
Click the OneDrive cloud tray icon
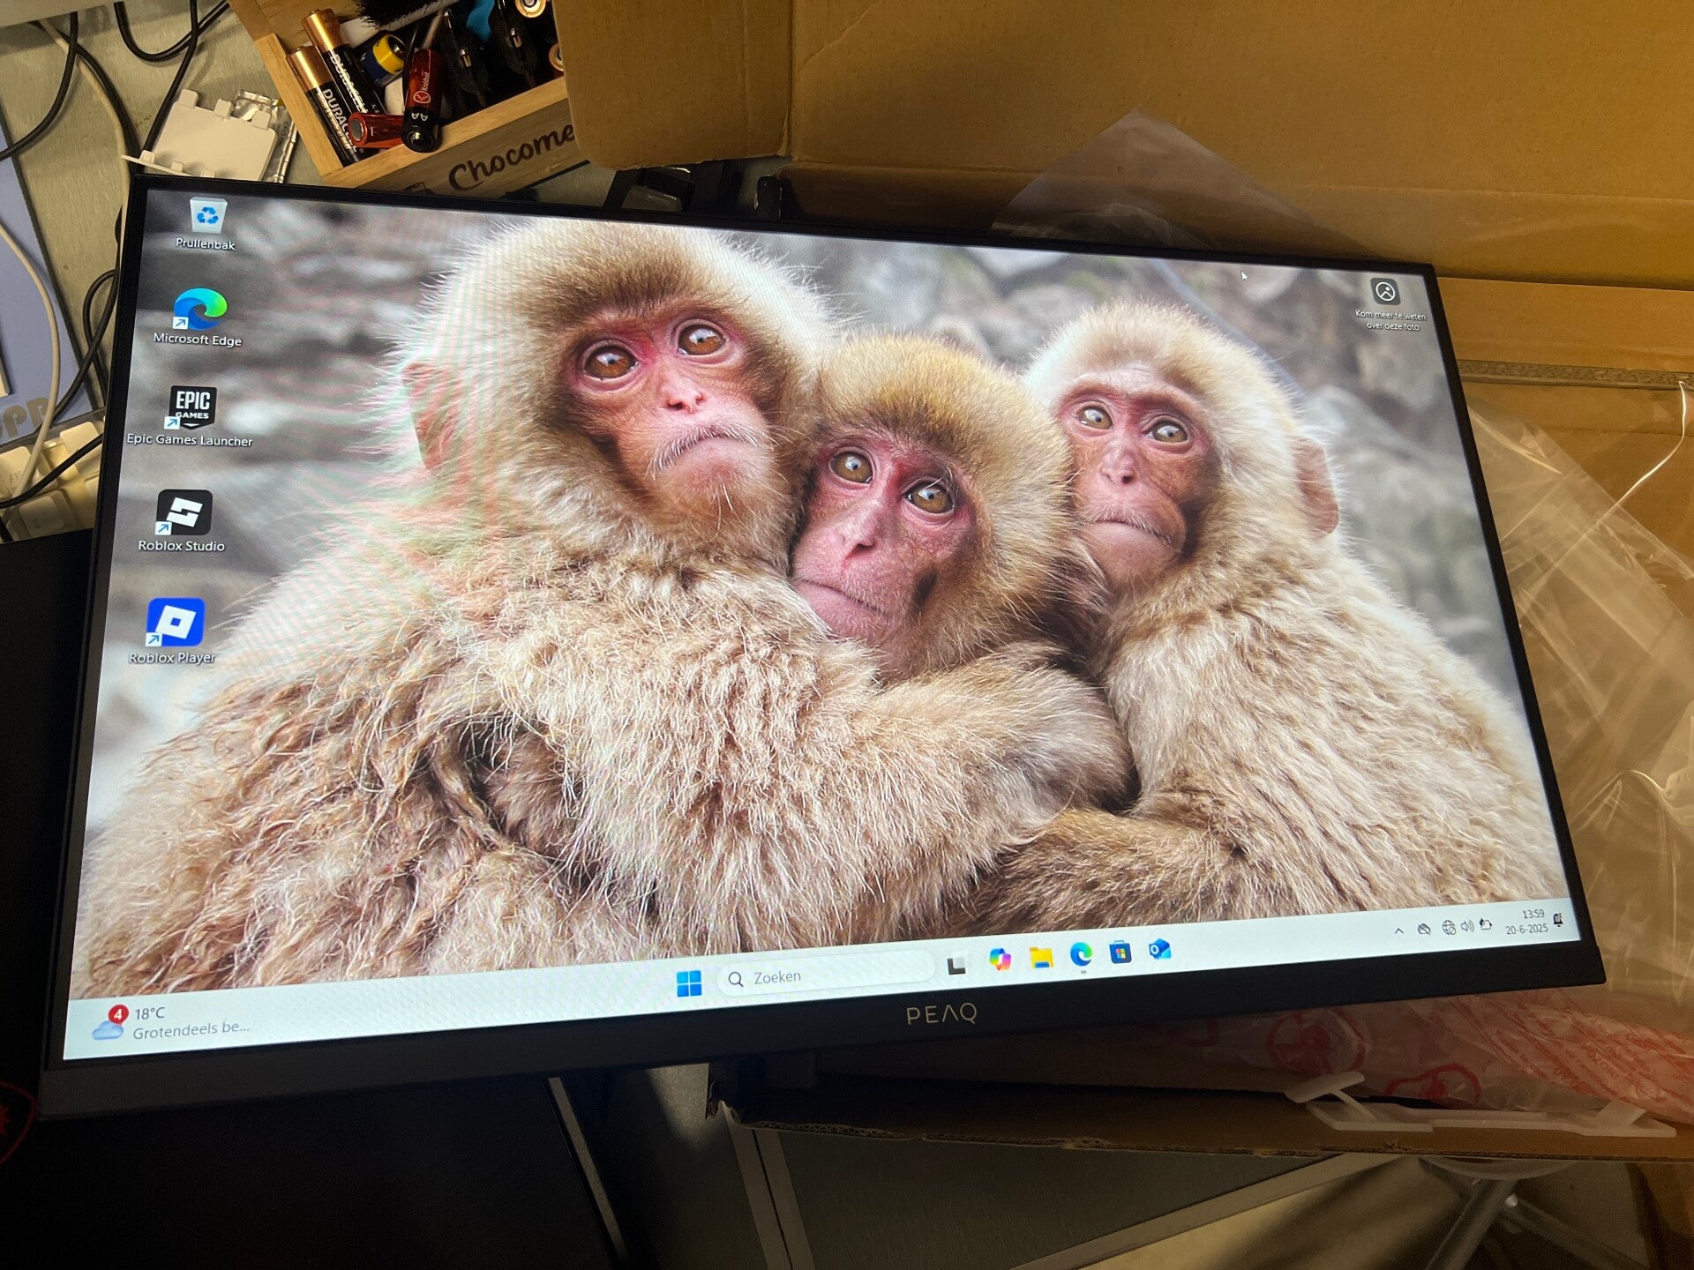(x=1423, y=929)
